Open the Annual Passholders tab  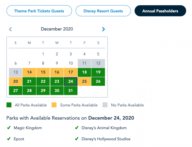coord(160,11)
